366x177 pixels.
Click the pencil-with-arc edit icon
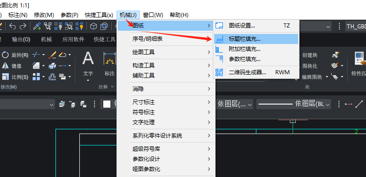tap(62, 55)
